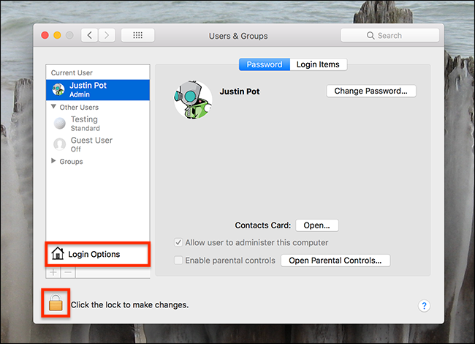Click Justin Pot's large profile picture

[x=193, y=99]
